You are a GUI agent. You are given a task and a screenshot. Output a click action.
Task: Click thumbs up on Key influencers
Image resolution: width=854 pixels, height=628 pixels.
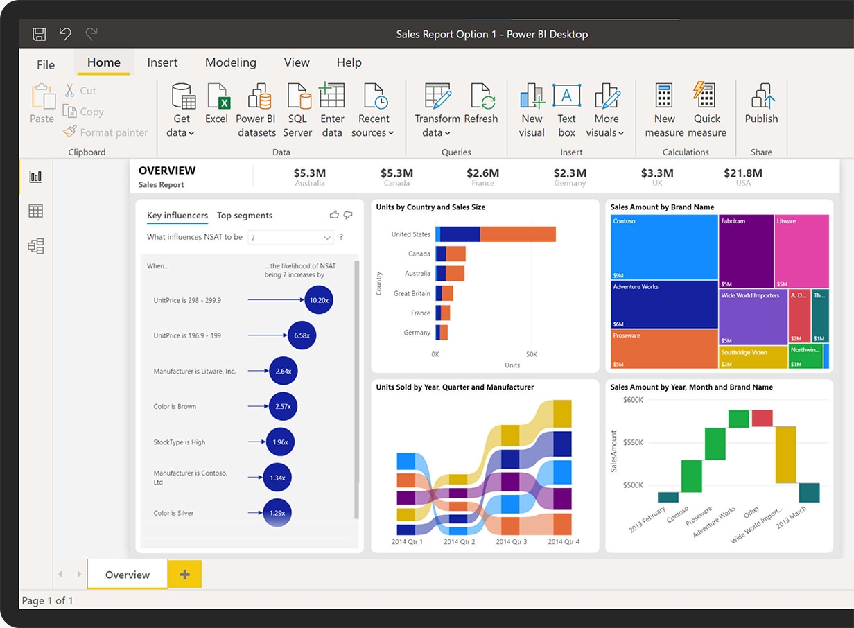tap(335, 215)
